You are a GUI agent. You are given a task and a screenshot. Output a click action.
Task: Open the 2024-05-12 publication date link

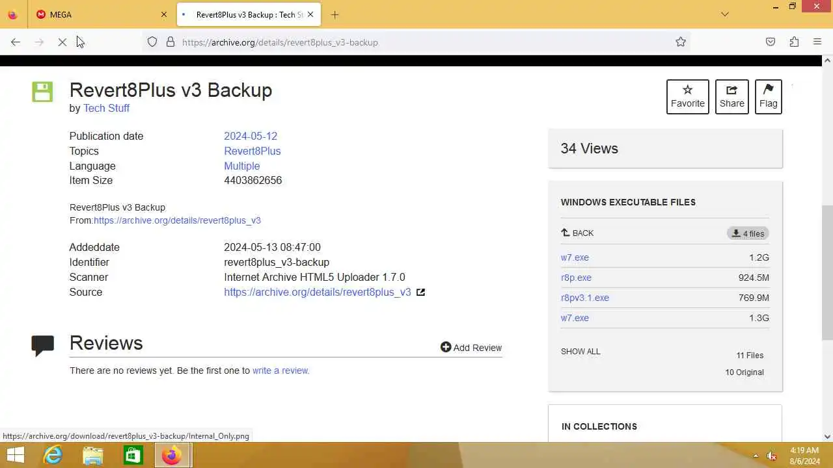tap(251, 136)
